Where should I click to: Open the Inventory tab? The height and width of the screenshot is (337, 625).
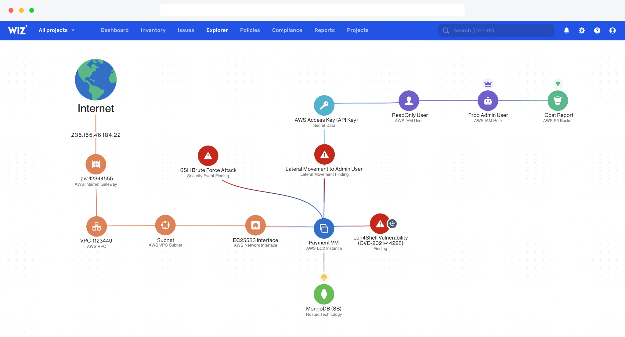coord(153,30)
